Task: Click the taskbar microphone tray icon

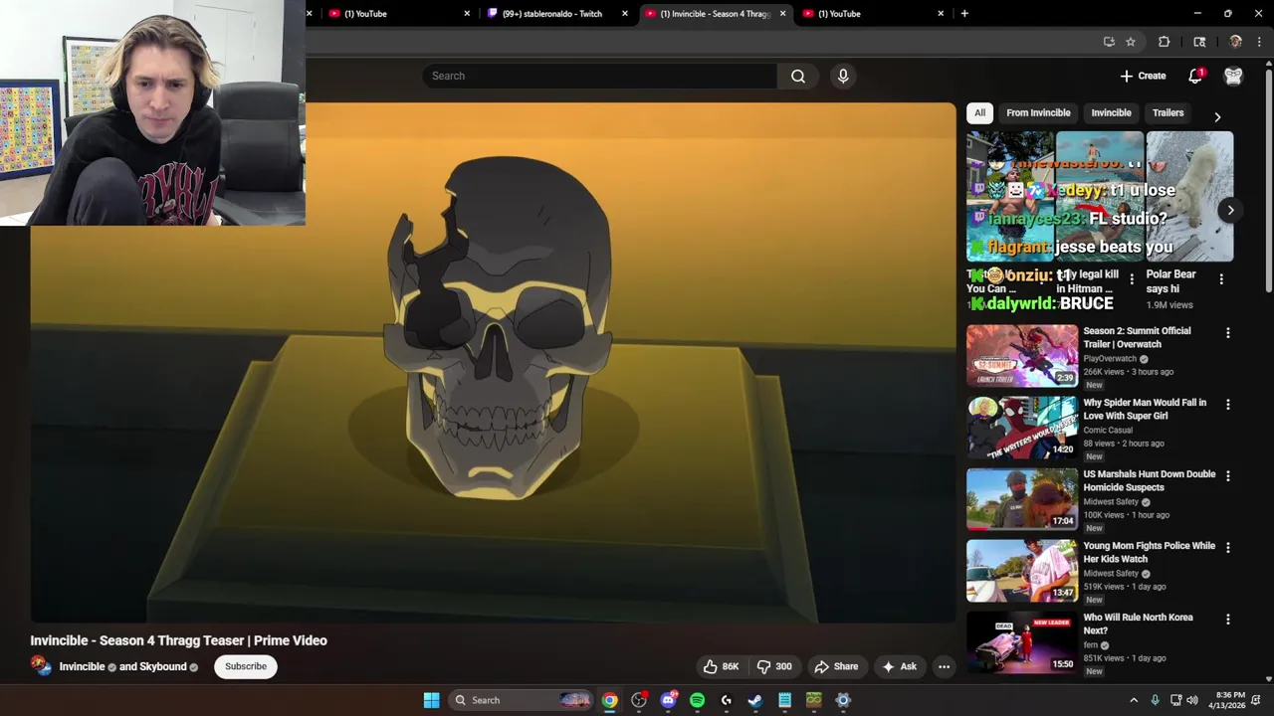Action: pos(1155,700)
